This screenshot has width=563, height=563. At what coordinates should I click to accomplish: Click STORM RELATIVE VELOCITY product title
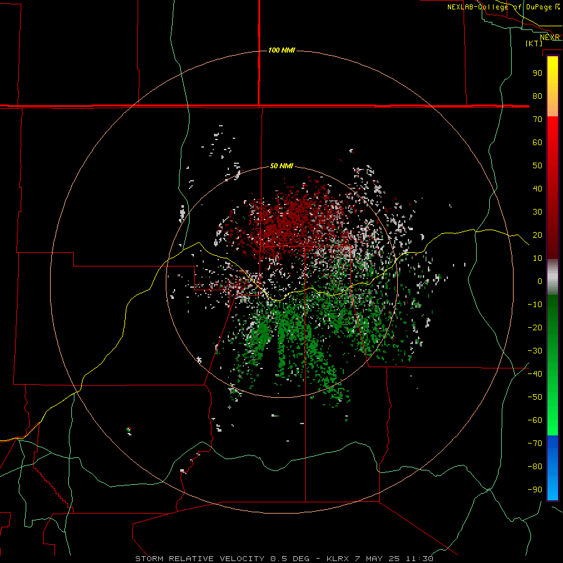(x=200, y=559)
